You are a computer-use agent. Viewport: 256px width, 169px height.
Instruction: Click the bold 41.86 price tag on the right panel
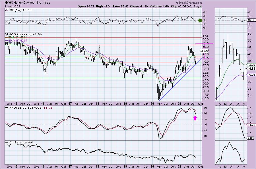coord(251,69)
